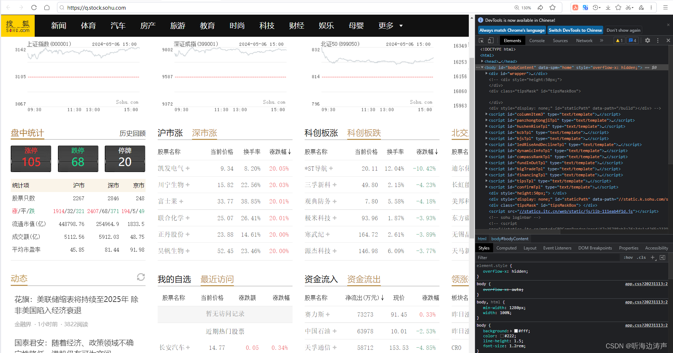The image size is (673, 353).
Task: Click the pen annotation icon in toolbar
Action: coord(641,7)
